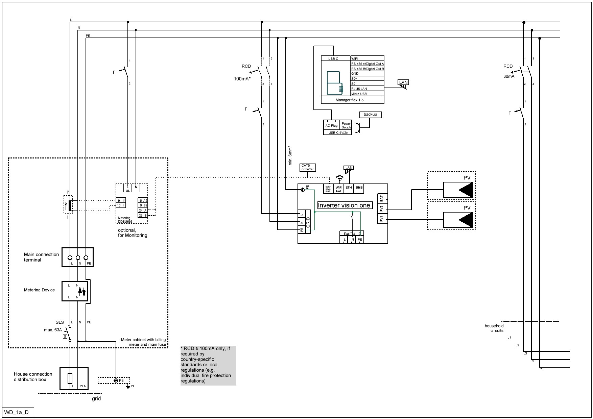Click the WiFi antenna symbol above the inverter

(x=339, y=178)
